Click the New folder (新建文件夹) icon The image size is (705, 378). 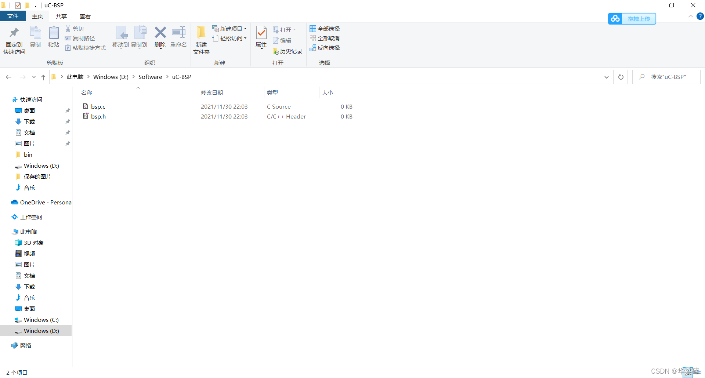coord(201,33)
